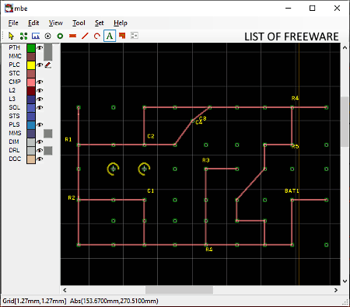350x307 pixels.
Task: Select the arrow pointer tool
Action: click(x=11, y=36)
